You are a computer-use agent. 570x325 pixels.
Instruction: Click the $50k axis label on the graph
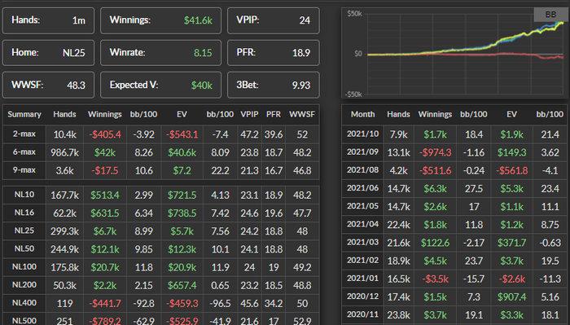(x=354, y=14)
